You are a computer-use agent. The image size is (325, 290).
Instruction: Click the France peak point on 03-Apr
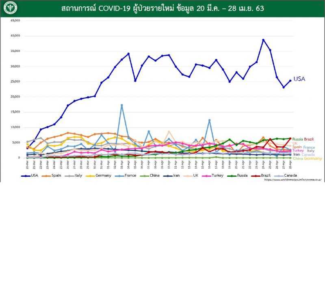[121, 105]
